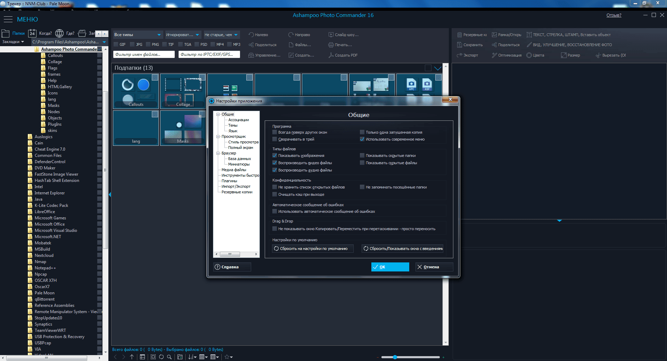
Task: Click Создать PDF toolbar item
Action: [x=343, y=55]
